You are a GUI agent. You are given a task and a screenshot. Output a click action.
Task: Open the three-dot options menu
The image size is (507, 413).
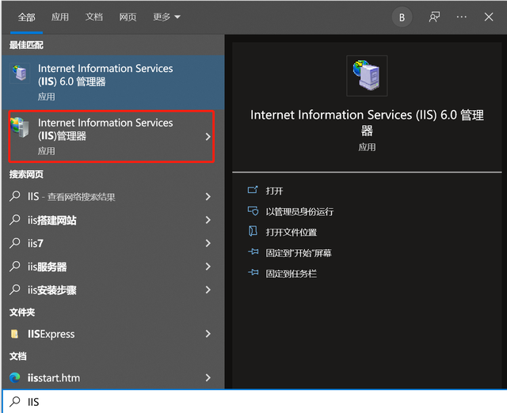click(x=461, y=17)
